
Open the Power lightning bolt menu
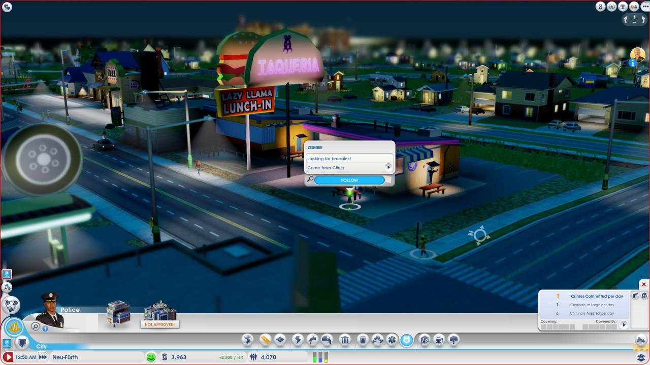coord(298,340)
